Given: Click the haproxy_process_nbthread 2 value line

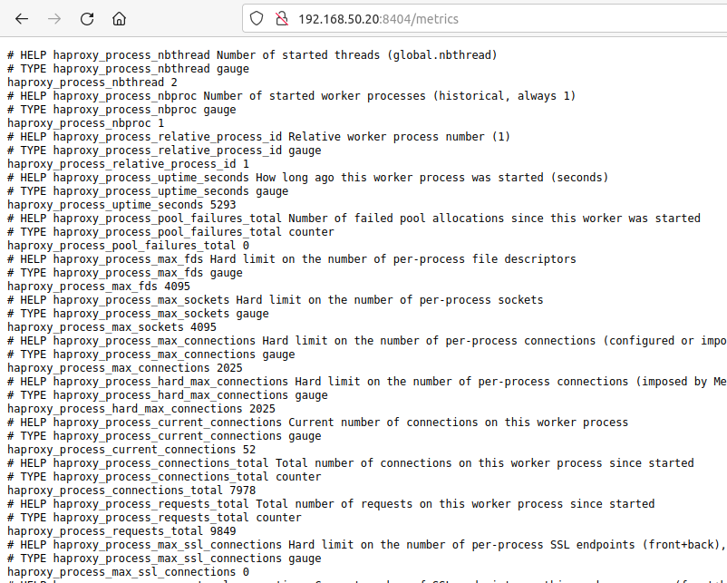Looking at the screenshot, I should tap(92, 83).
